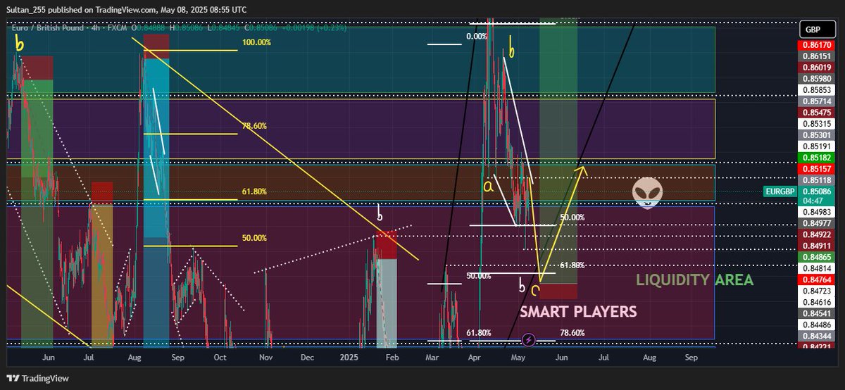Click the Nov label on time axis

(265, 358)
